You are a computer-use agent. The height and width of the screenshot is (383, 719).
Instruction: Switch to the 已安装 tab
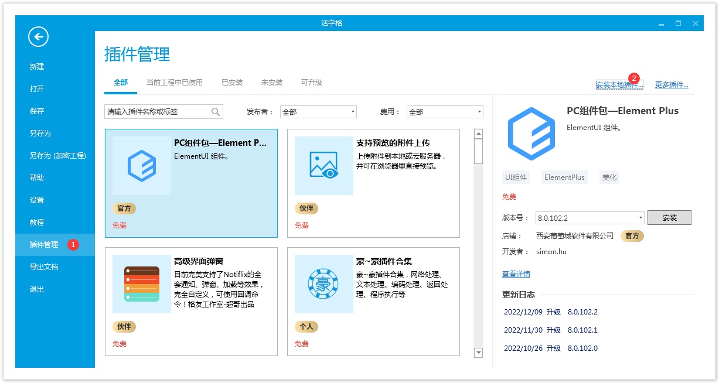pyautogui.click(x=232, y=83)
